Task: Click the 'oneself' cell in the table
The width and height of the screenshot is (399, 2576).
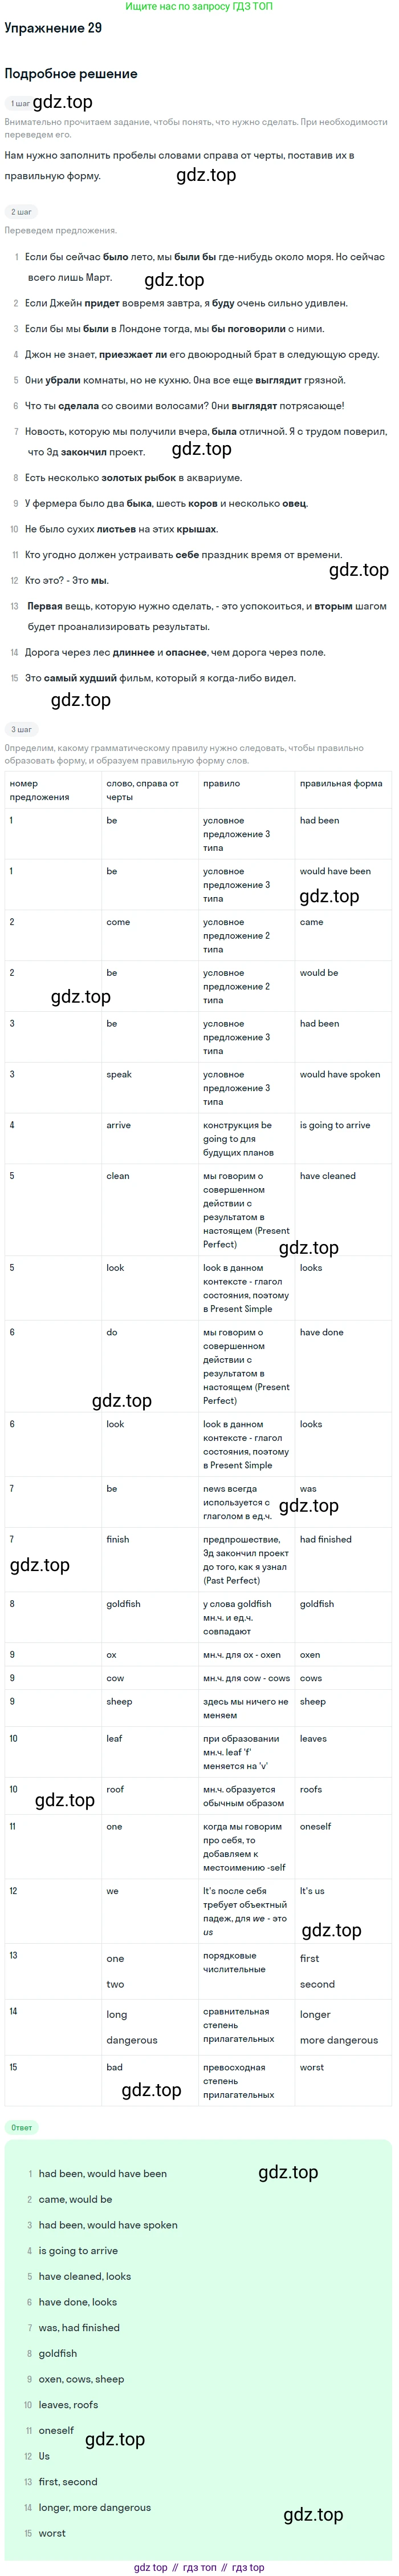Action: click(x=315, y=1826)
